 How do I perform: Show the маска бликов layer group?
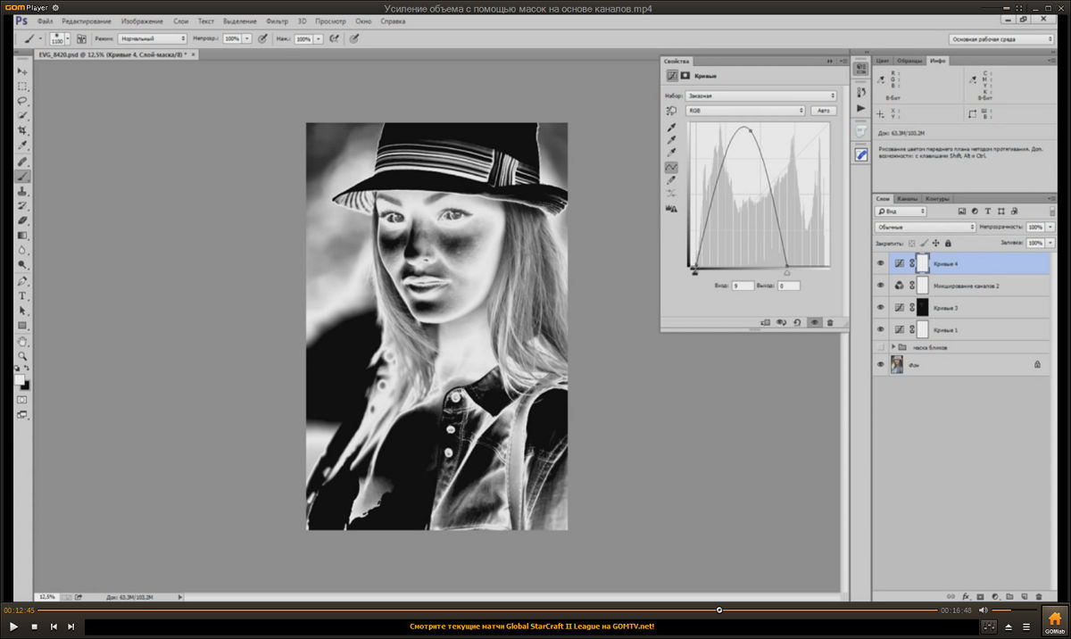[x=881, y=347]
